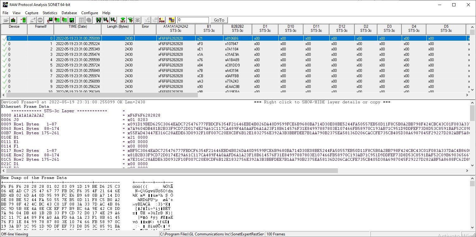
Task: Click B2 value x77A243 in frame 8
Action: [x=232, y=81]
